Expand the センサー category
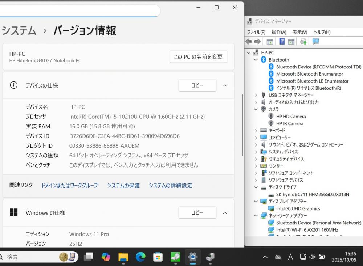The image size is (363, 266). (x=256, y=166)
